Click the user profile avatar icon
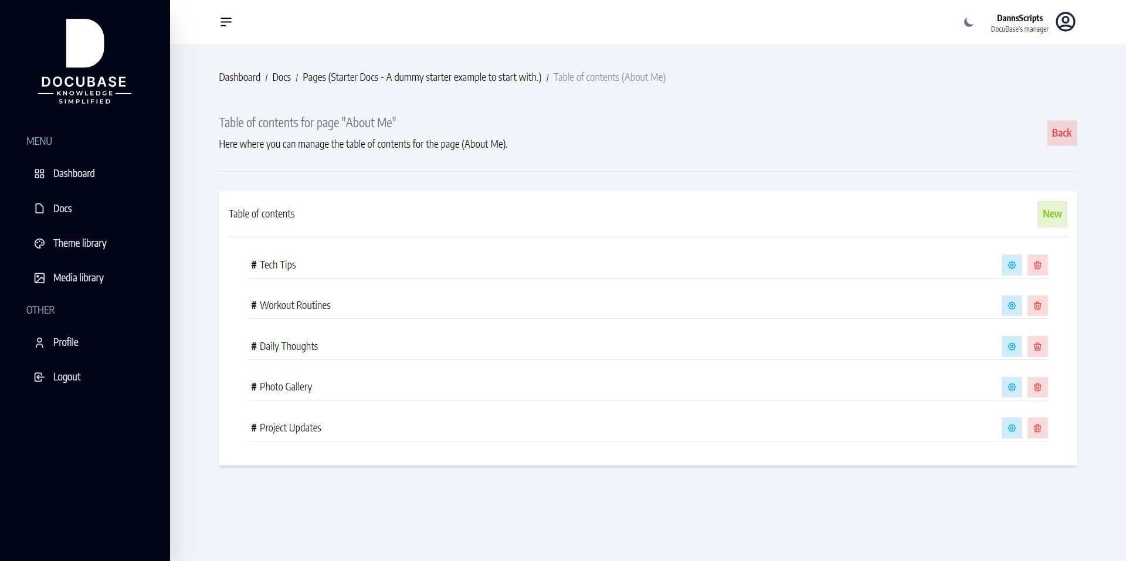 [1065, 22]
